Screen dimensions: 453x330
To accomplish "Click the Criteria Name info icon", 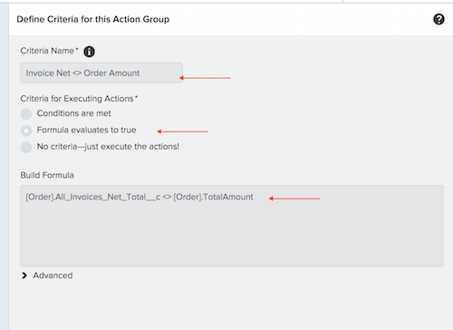I will [x=89, y=52].
